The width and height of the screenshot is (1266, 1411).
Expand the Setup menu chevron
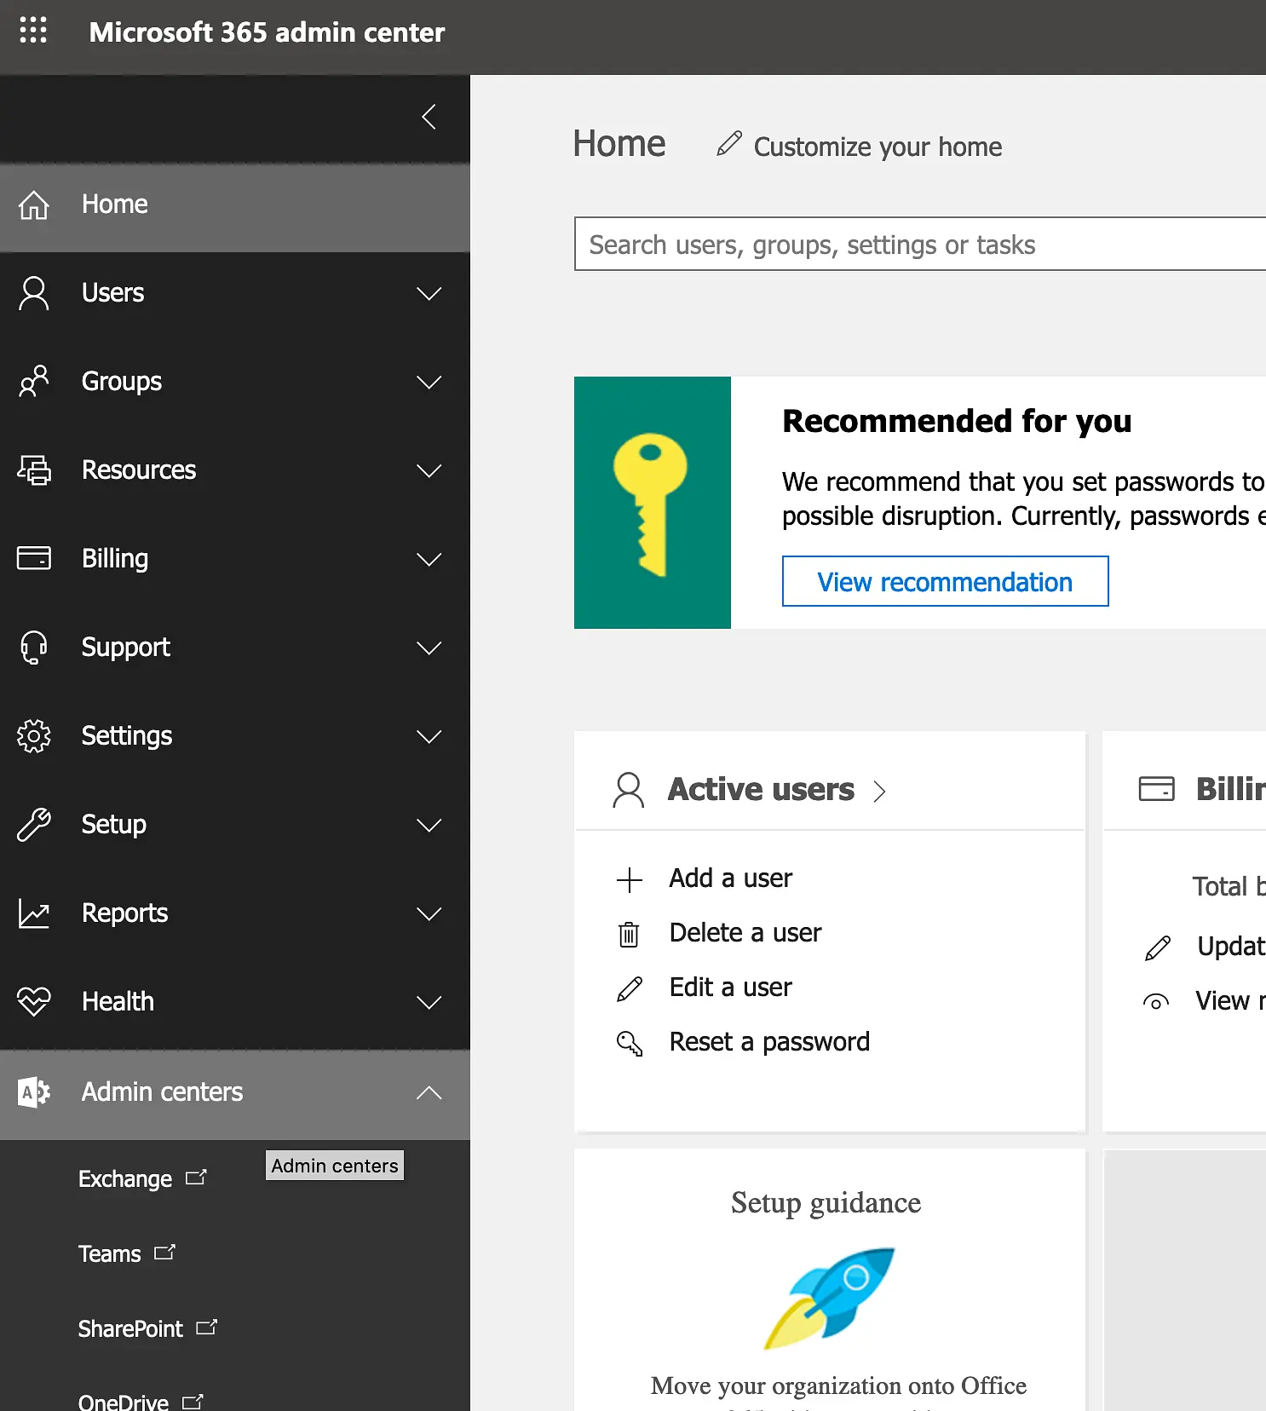click(429, 826)
